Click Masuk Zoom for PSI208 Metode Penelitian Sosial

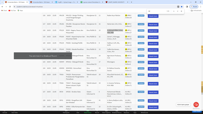click(x=153, y=50)
